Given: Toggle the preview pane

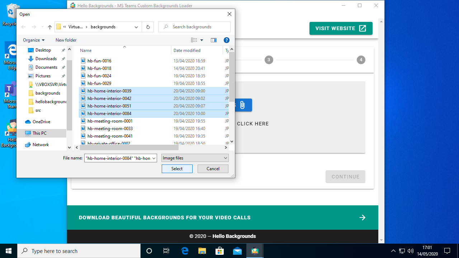Looking at the screenshot, I should [x=214, y=40].
